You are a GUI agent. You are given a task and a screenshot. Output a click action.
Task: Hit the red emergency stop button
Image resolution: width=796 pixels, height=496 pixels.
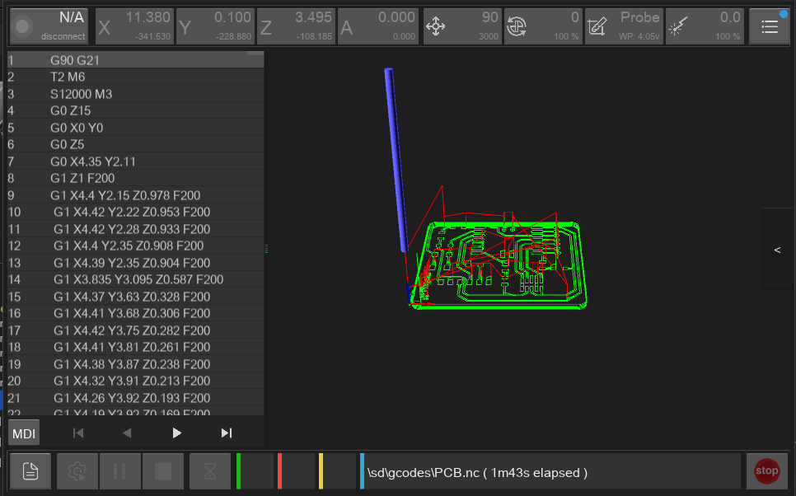(x=766, y=471)
